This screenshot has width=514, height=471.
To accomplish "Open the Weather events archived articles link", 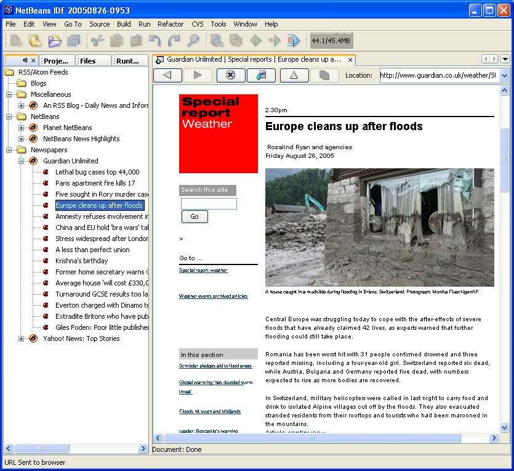I will (x=214, y=296).
